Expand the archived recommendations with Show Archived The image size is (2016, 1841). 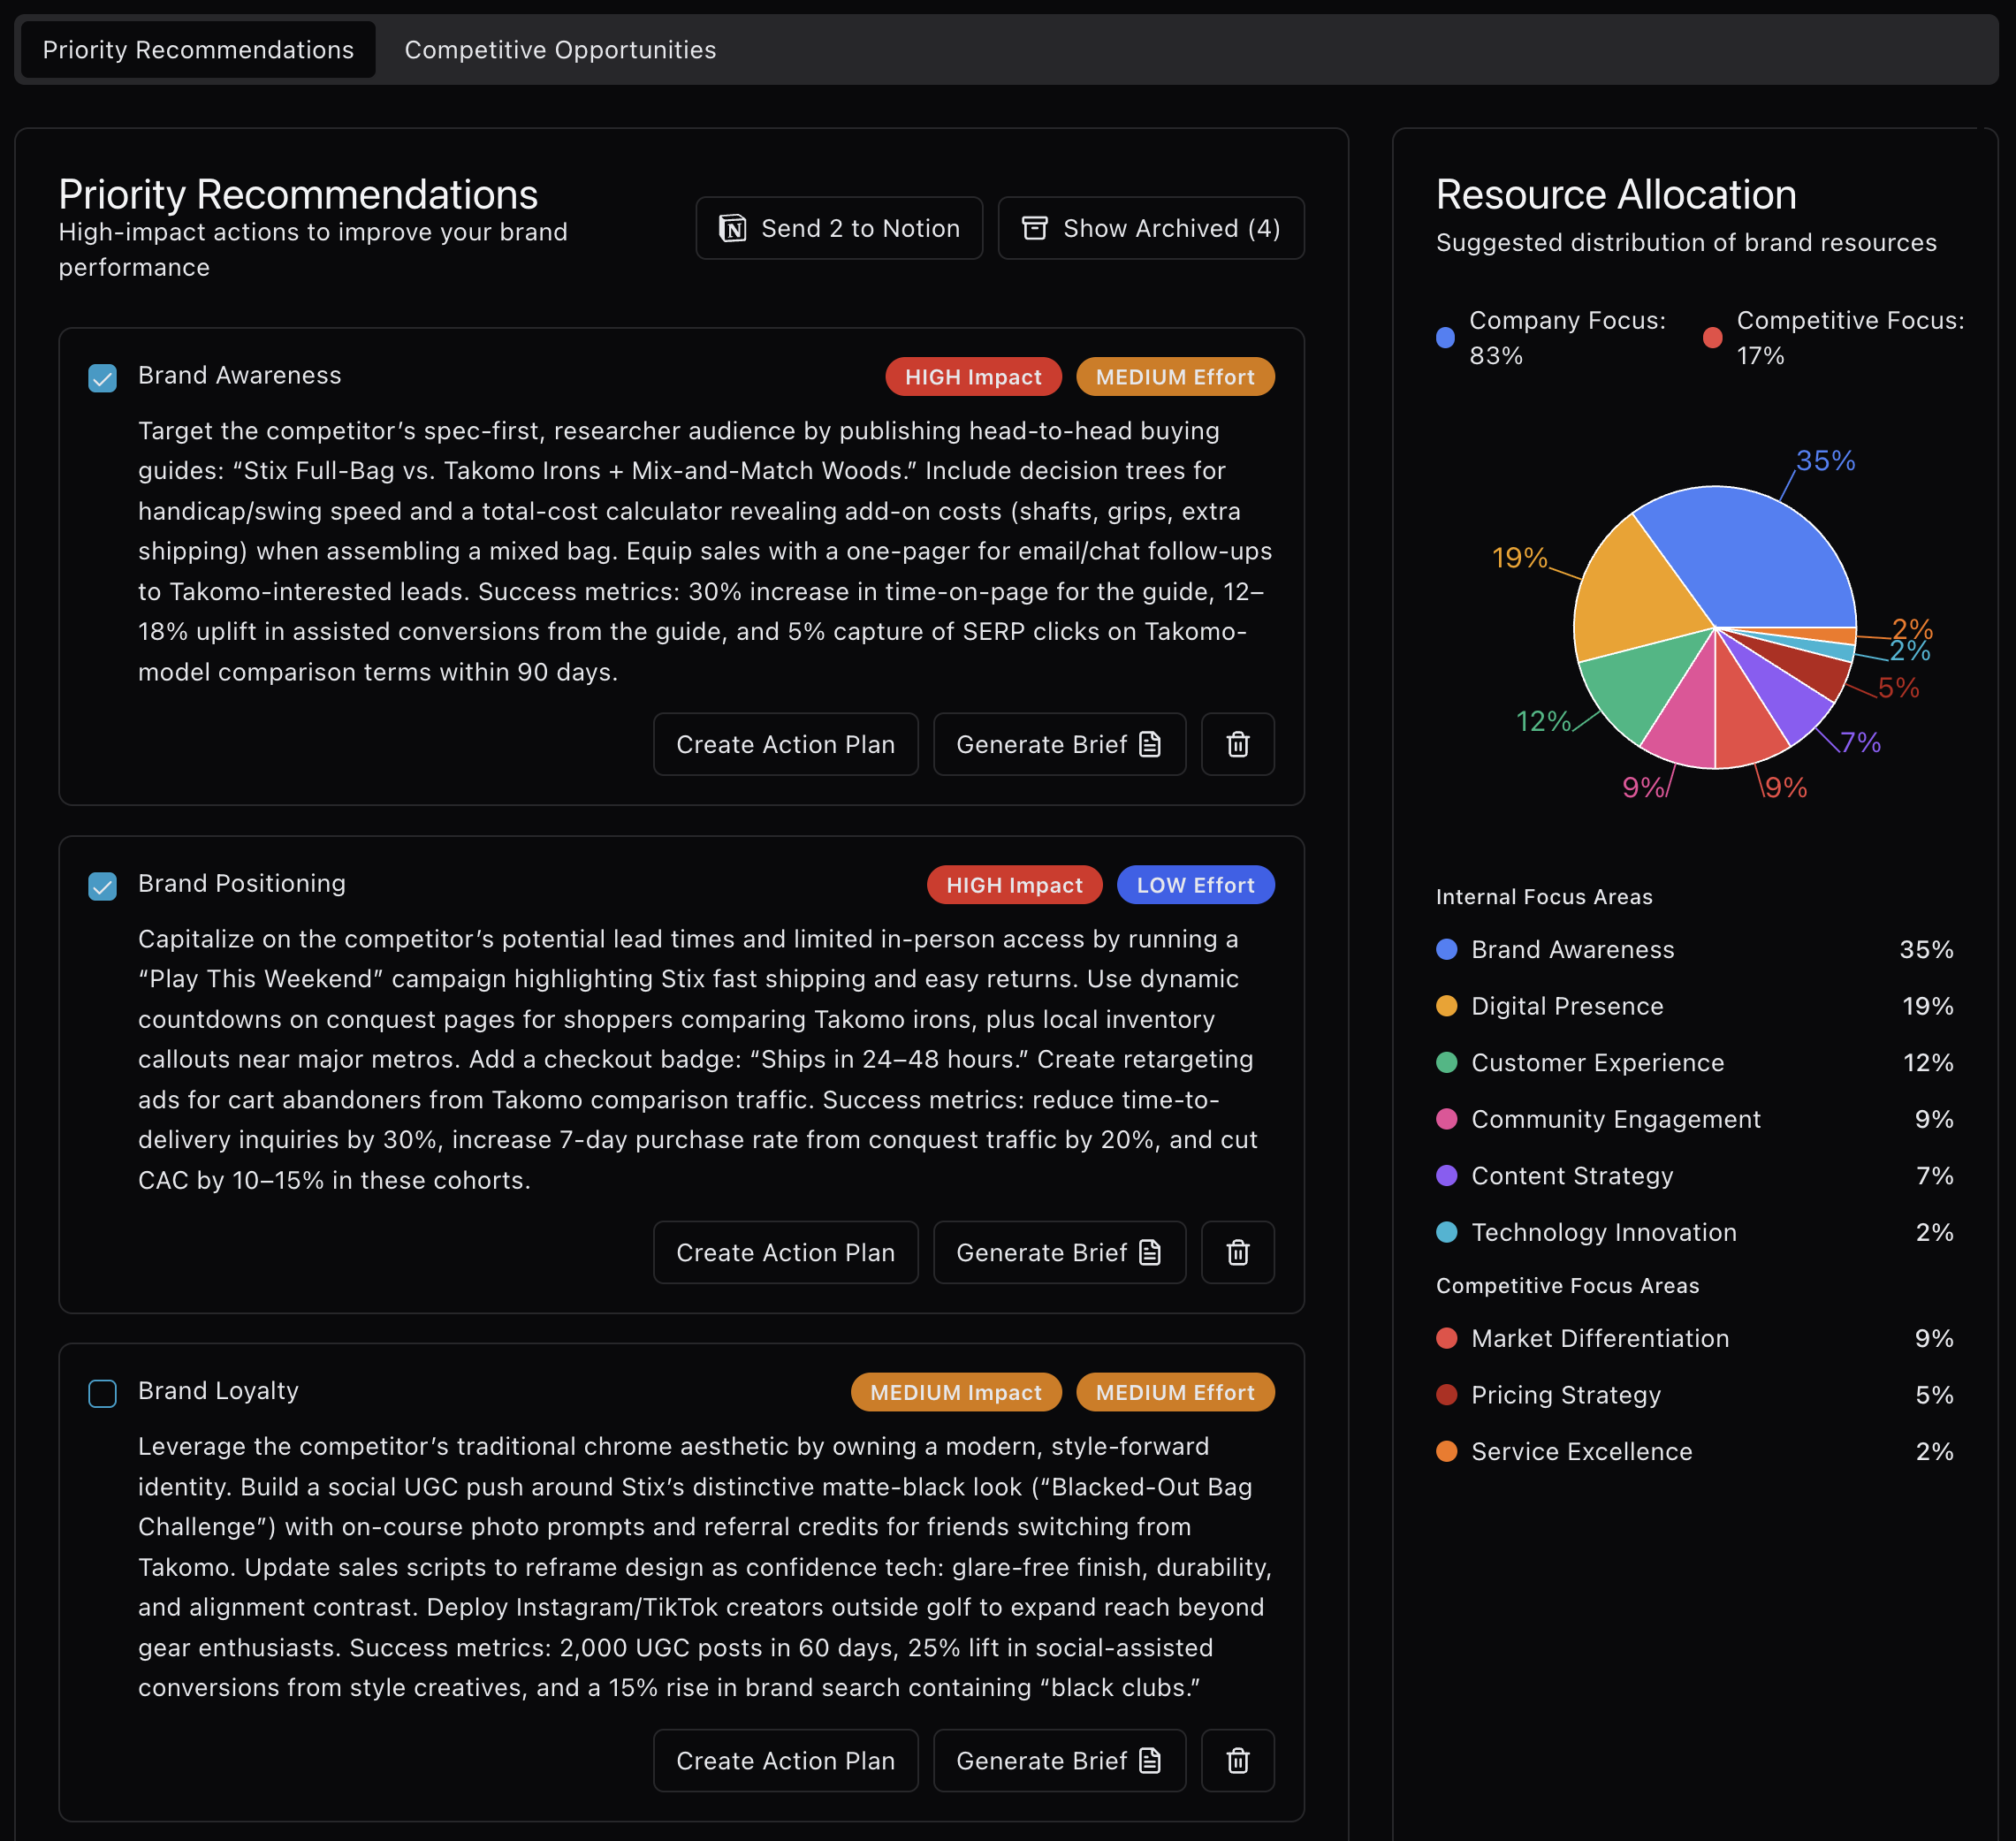(x=1150, y=228)
